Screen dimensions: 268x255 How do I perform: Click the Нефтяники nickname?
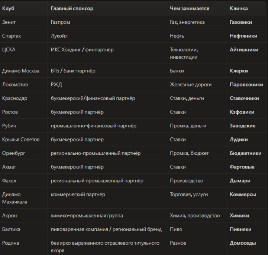coord(243,36)
